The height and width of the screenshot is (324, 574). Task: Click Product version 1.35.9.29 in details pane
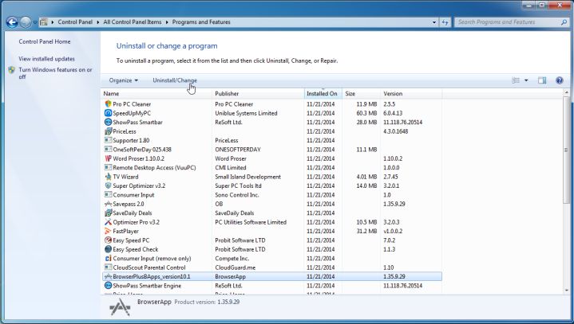click(x=207, y=303)
